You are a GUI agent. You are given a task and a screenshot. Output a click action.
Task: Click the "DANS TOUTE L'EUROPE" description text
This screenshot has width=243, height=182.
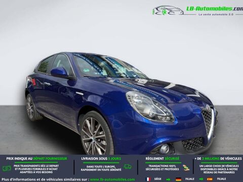(x=101, y=168)
